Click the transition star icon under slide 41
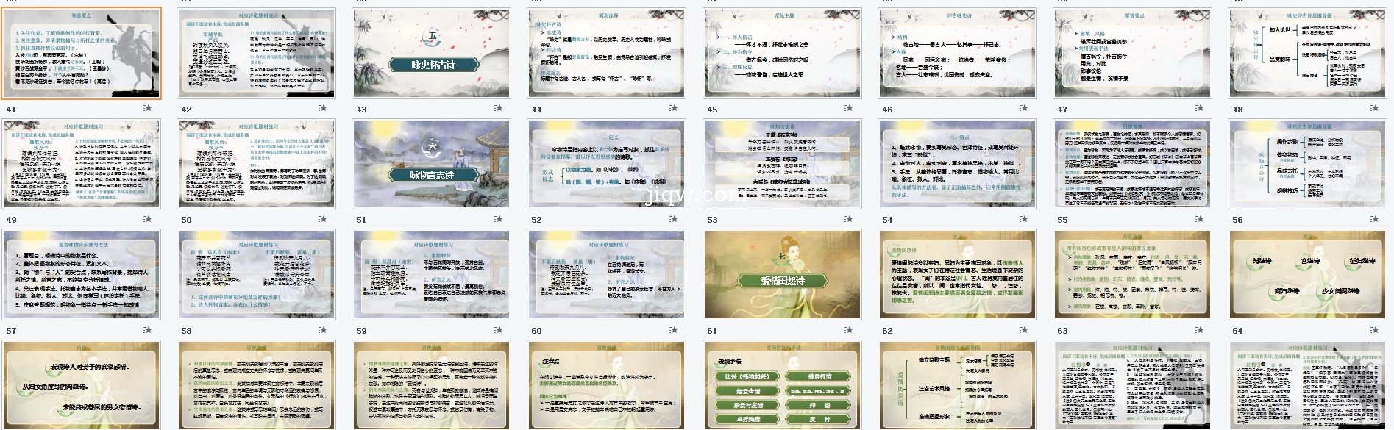Viewport: 1394px width, 430px height. pos(147,108)
